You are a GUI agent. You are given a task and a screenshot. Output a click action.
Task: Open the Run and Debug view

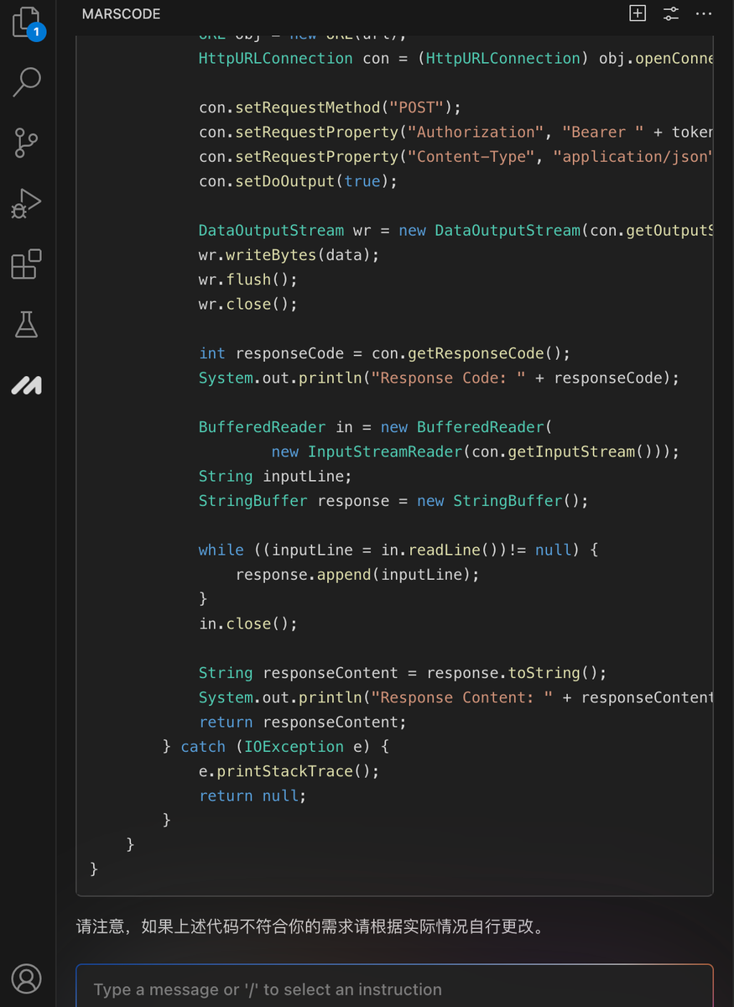click(x=27, y=204)
